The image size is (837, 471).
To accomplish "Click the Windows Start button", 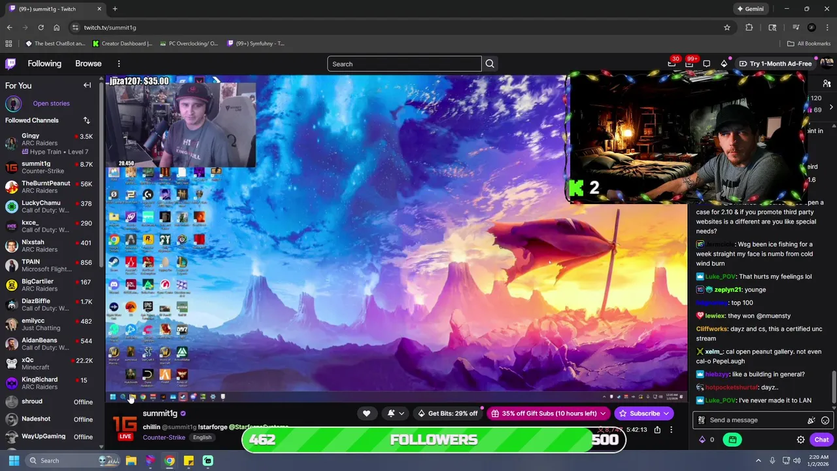I will pyautogui.click(x=14, y=461).
